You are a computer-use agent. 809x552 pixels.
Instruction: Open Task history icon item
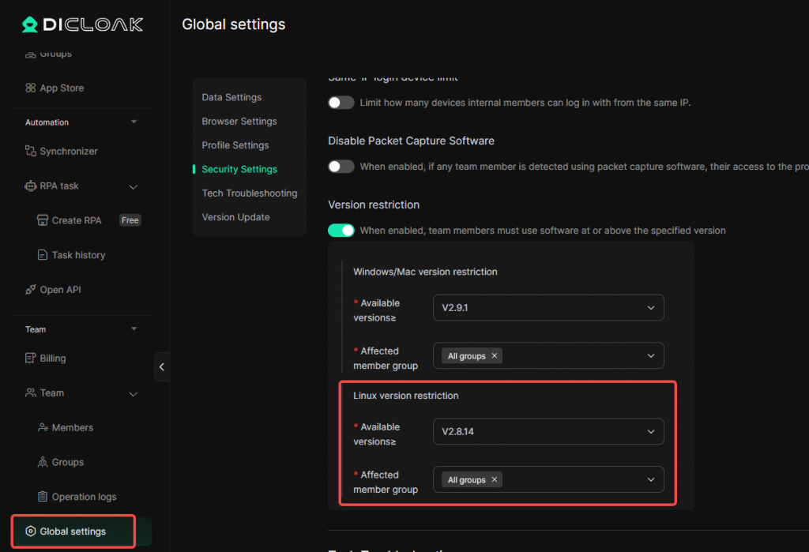point(43,255)
